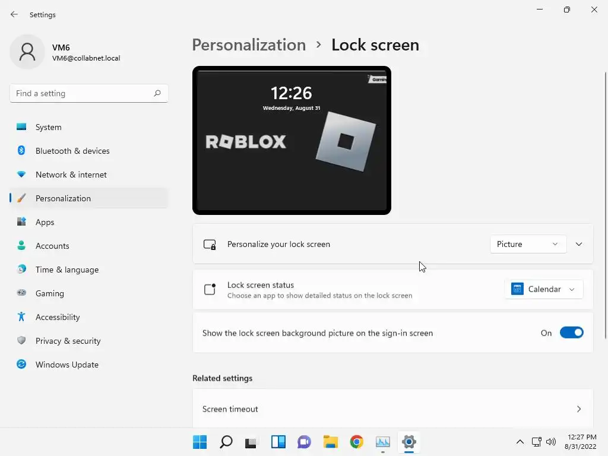Open Bluetooth & devices category
Screen dimensions: 608x456
coord(89,151)
